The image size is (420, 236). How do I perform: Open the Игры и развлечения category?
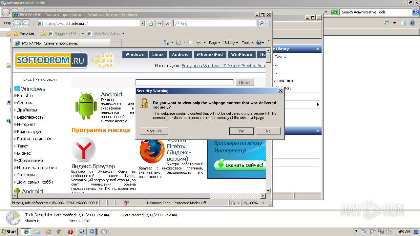37,167
